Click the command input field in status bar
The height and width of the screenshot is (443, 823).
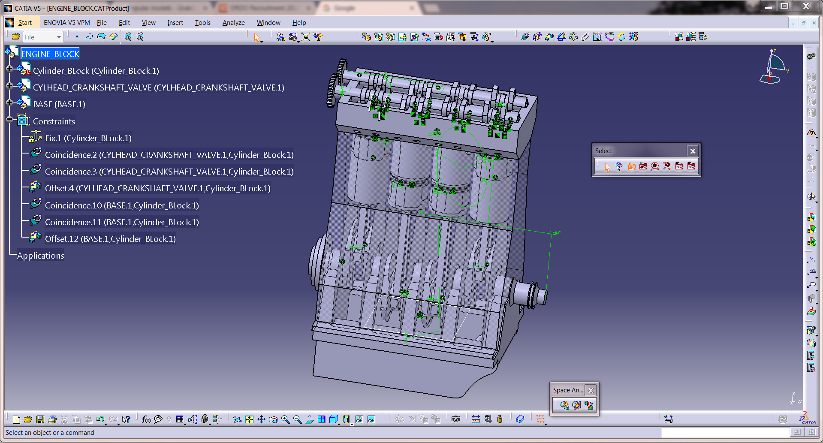coord(725,433)
